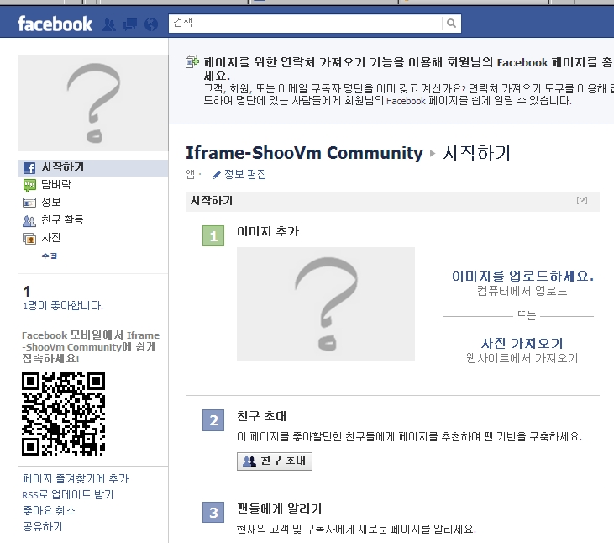Click the contact import icon in banner

[x=192, y=62]
